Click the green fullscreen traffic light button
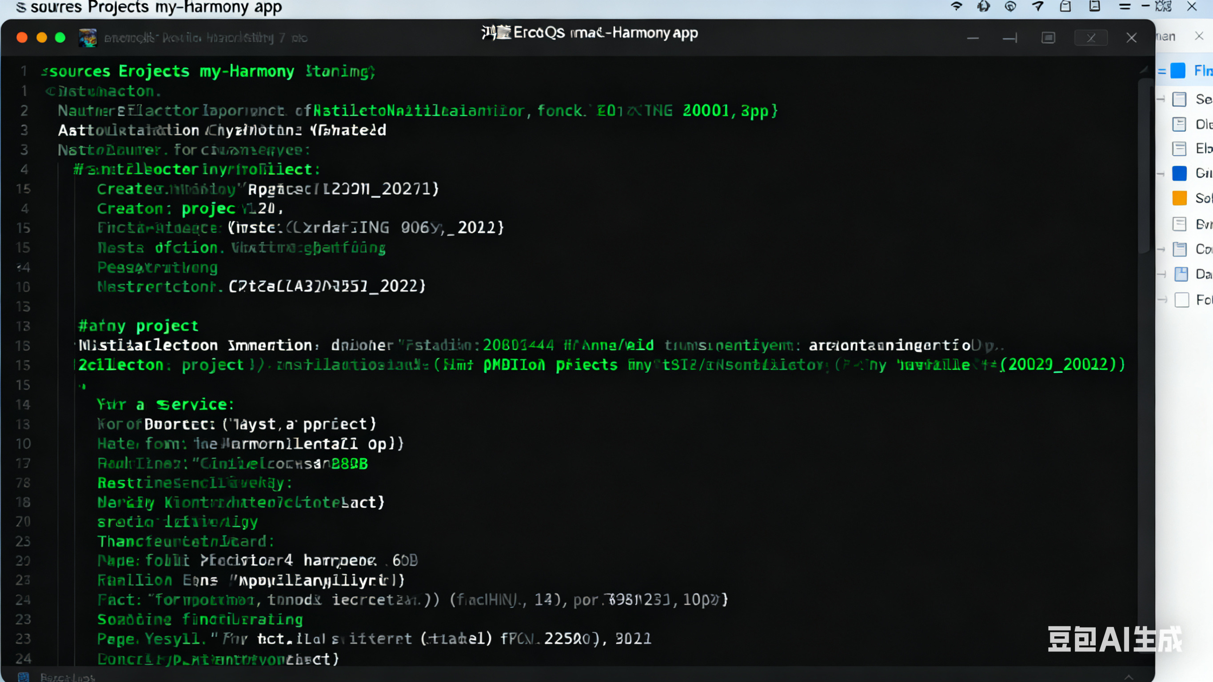This screenshot has height=682, width=1213. (60, 38)
